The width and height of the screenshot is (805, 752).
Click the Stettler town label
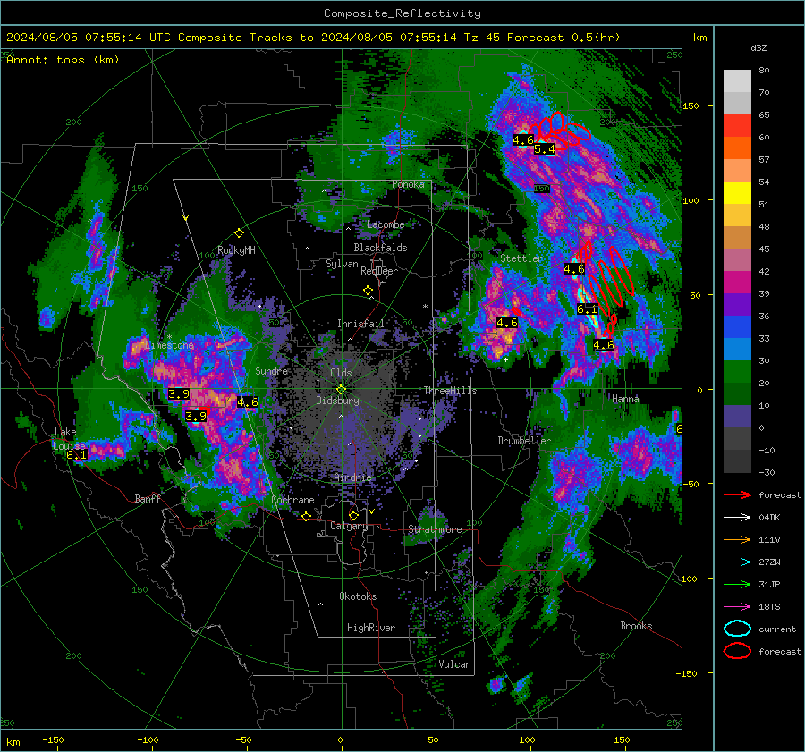click(521, 258)
